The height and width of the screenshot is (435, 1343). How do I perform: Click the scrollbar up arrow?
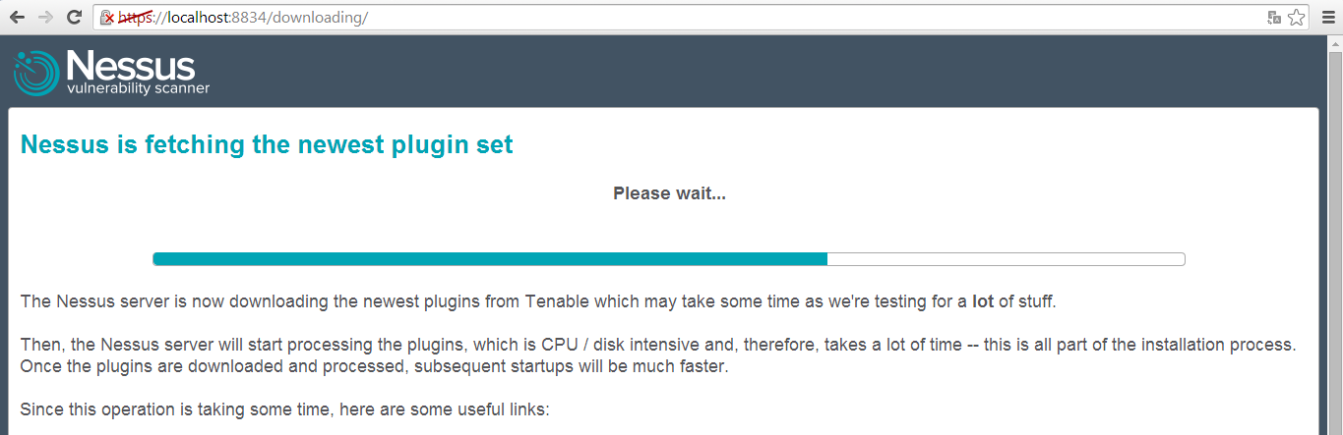pos(1333,43)
